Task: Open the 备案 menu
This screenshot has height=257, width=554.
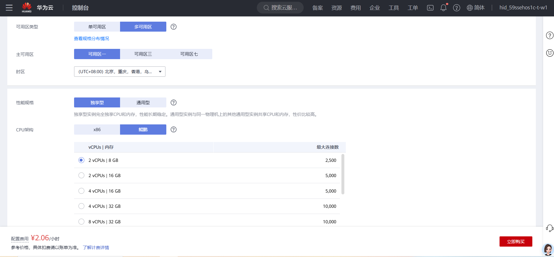Action: 317,8
